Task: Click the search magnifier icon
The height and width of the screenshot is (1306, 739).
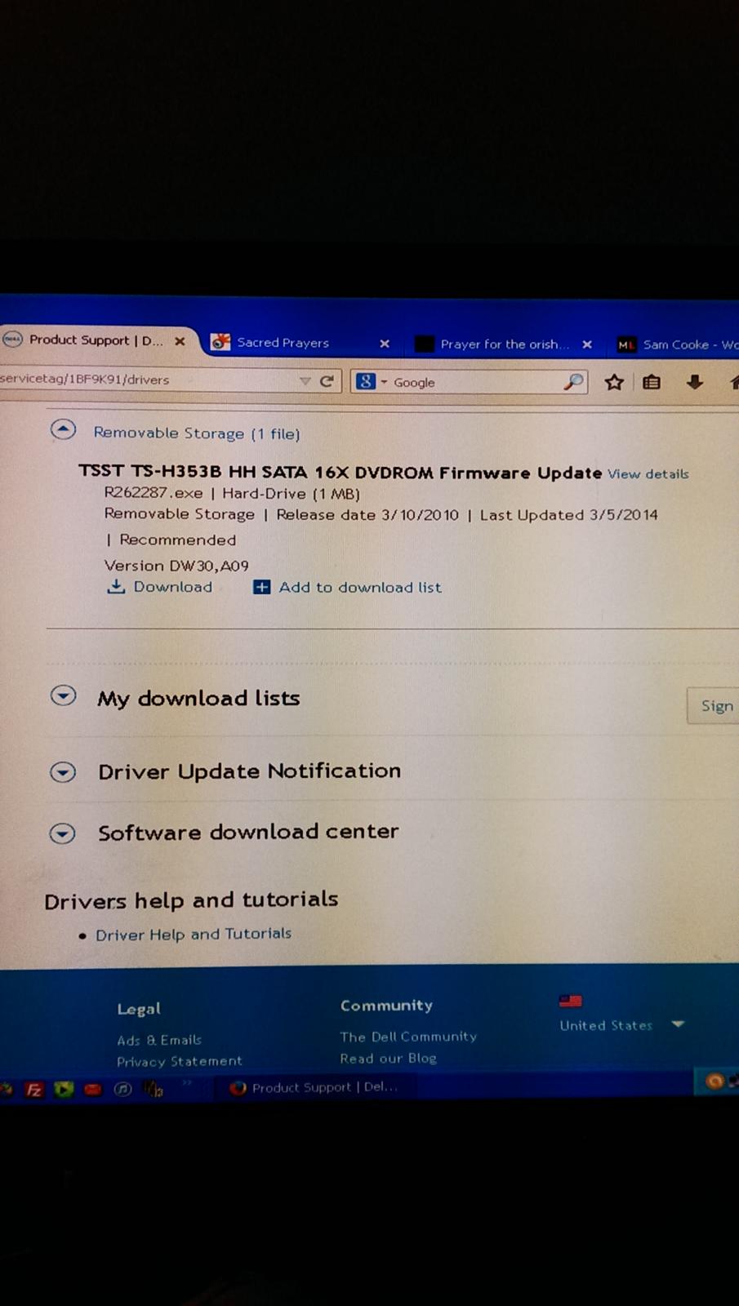Action: (x=574, y=382)
